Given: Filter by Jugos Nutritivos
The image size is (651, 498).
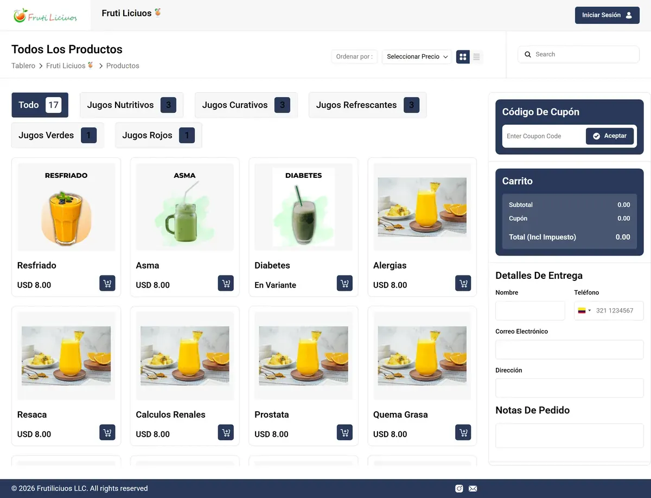Looking at the screenshot, I should [131, 105].
